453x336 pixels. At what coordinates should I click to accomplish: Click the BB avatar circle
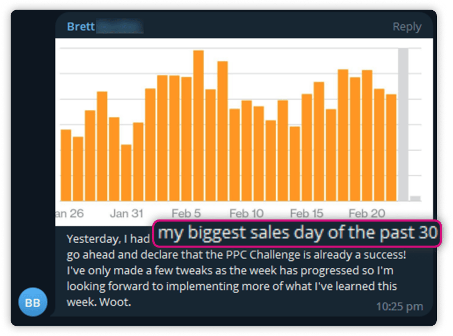(x=33, y=302)
